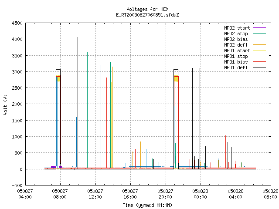The height and width of the screenshot is (209, 279).
Task: Click the -500 y-axis tick label
Action: click(17, 185)
